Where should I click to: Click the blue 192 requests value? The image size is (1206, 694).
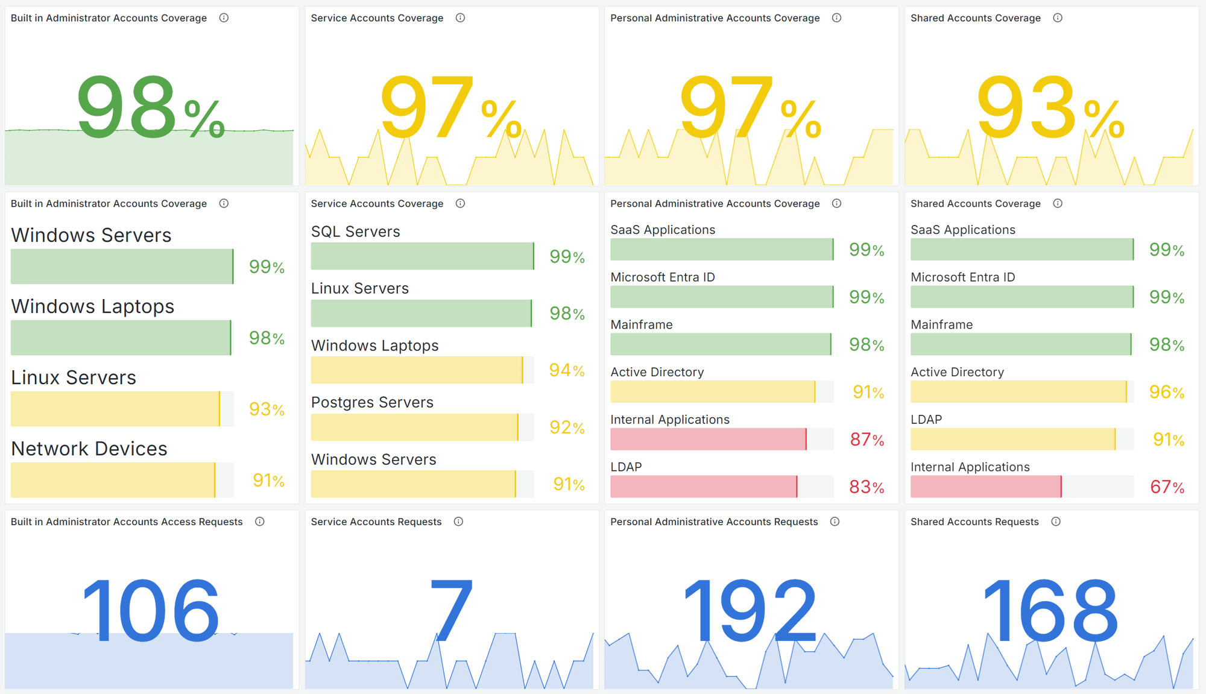(750, 610)
